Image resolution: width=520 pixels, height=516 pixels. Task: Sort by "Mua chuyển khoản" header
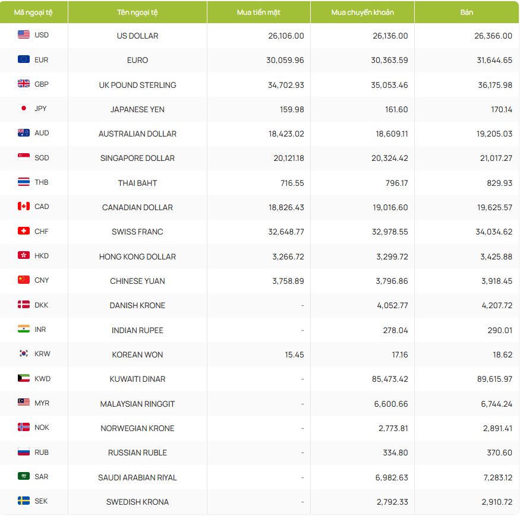[363, 12]
